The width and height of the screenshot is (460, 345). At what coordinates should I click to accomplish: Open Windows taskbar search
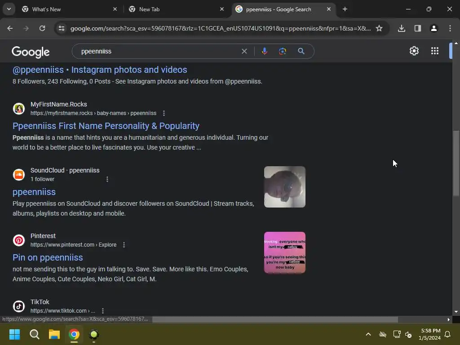34,334
